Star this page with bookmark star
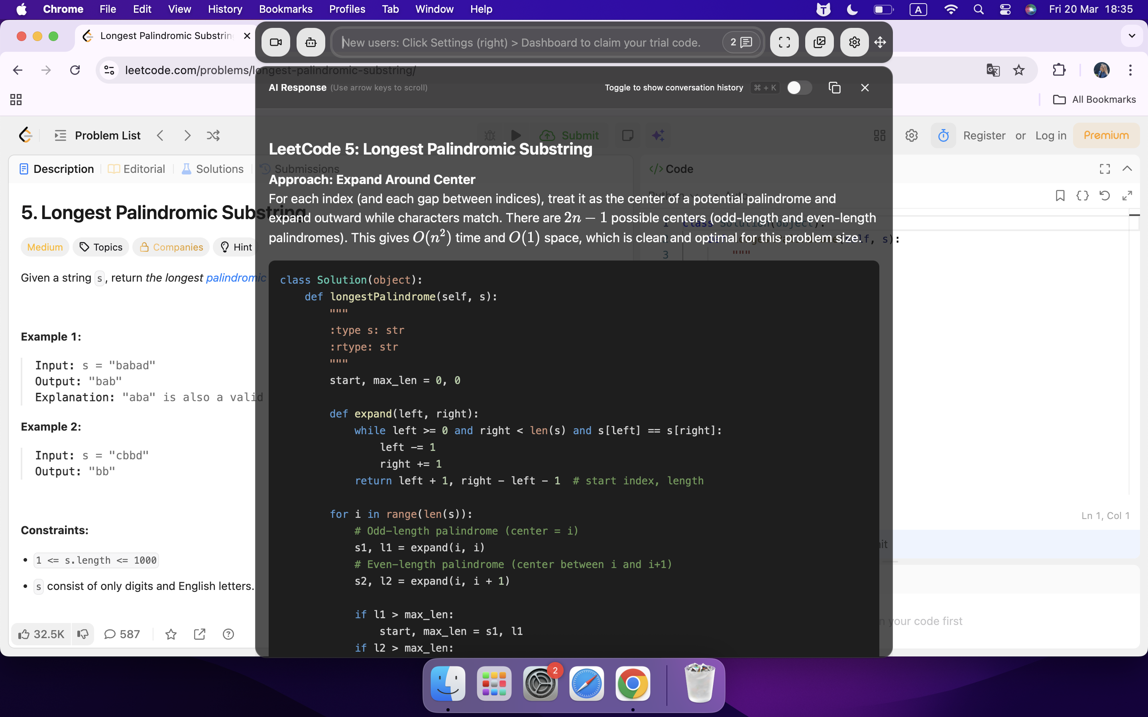The width and height of the screenshot is (1148, 717). [1018, 70]
